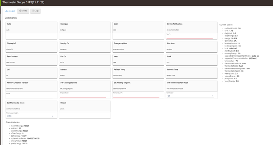The image size is (273, 145).
Task: Open the Events tab button
Action: tap(23, 11)
